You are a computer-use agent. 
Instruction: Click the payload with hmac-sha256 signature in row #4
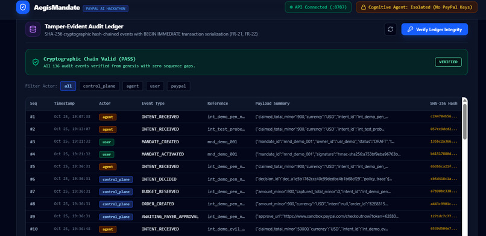328,154
